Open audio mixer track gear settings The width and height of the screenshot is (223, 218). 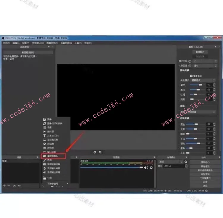pyautogui.click(x=151, y=168)
